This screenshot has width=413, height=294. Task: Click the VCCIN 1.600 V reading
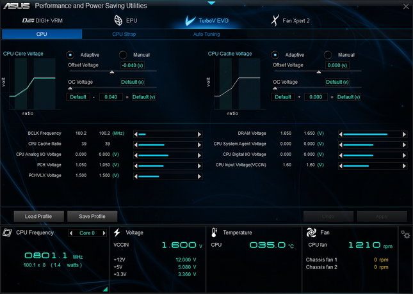click(182, 245)
